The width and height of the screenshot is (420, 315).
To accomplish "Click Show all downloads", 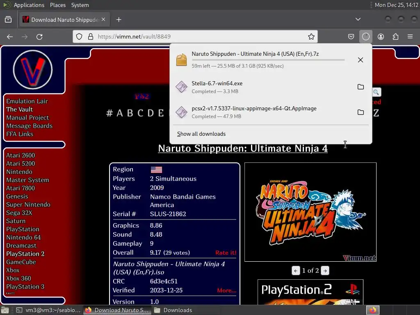I will (201, 134).
